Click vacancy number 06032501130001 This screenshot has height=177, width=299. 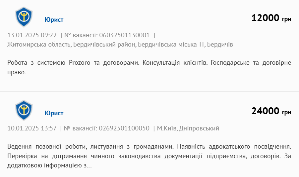pos(124,35)
